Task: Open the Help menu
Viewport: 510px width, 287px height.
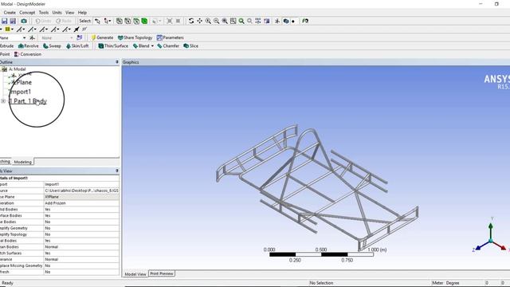Action: pyautogui.click(x=82, y=13)
